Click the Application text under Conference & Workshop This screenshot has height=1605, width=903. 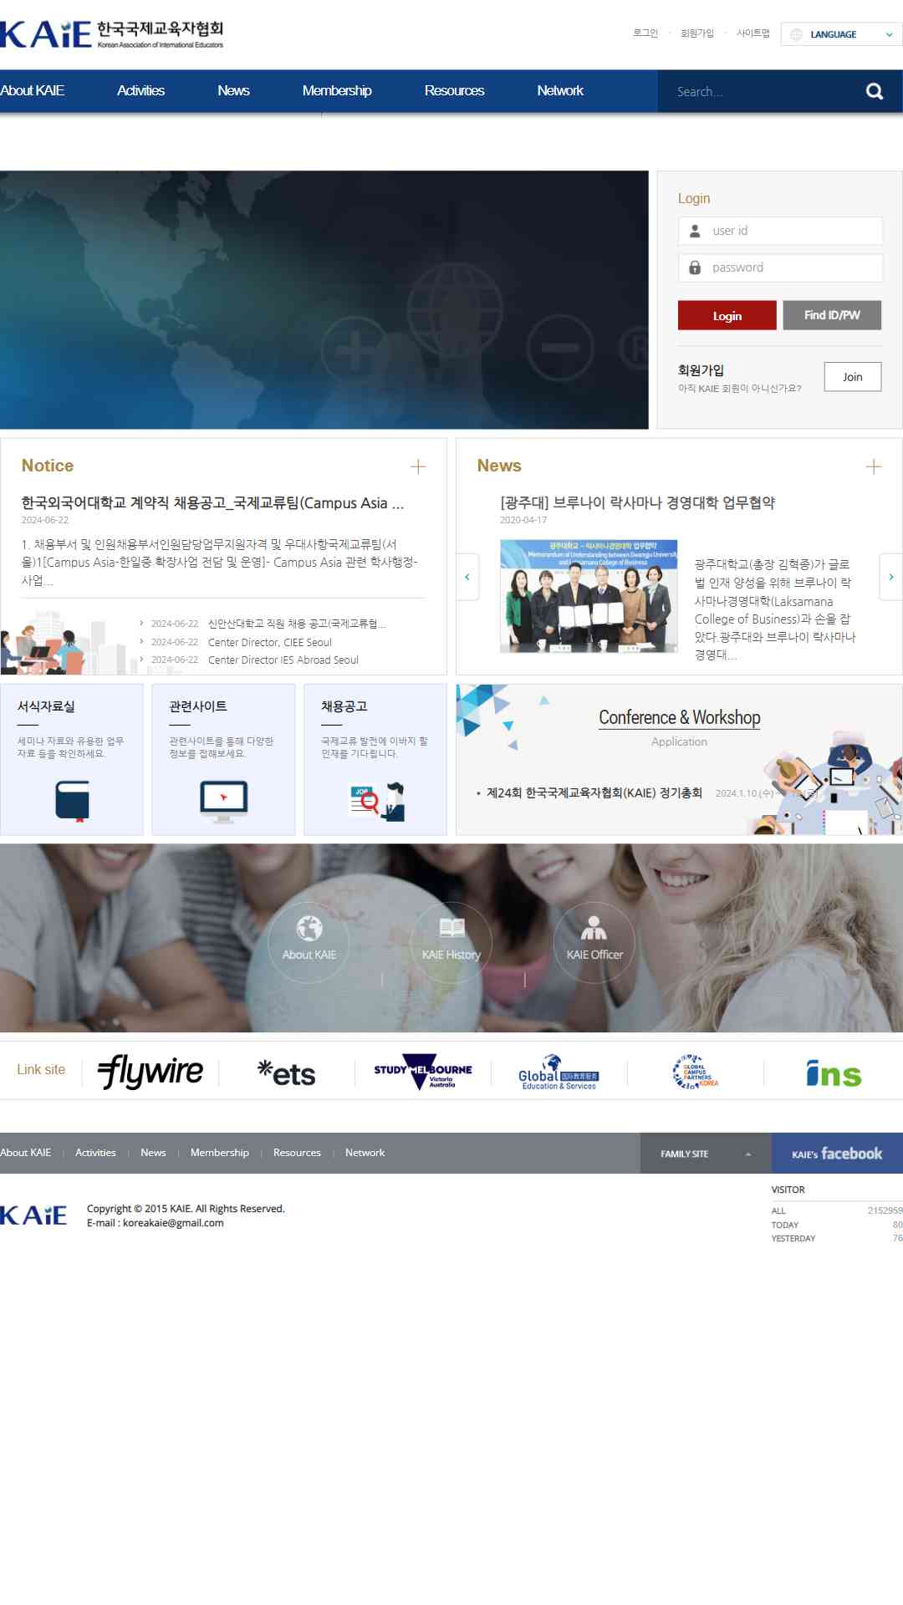[679, 741]
